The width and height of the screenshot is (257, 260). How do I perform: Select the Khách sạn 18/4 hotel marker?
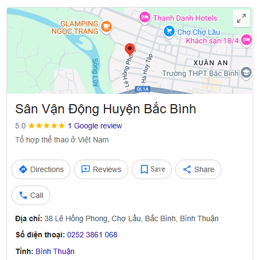(246, 40)
